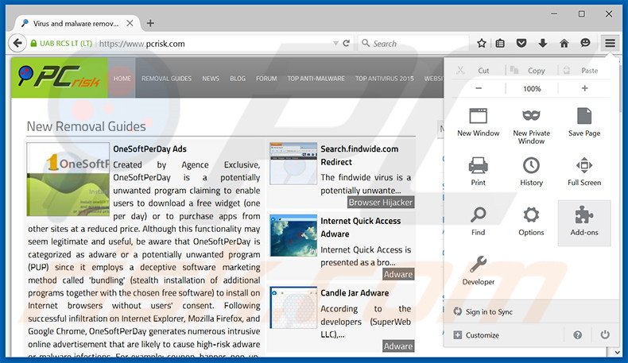
Task: Open the BLOG nav item
Action: 238,79
